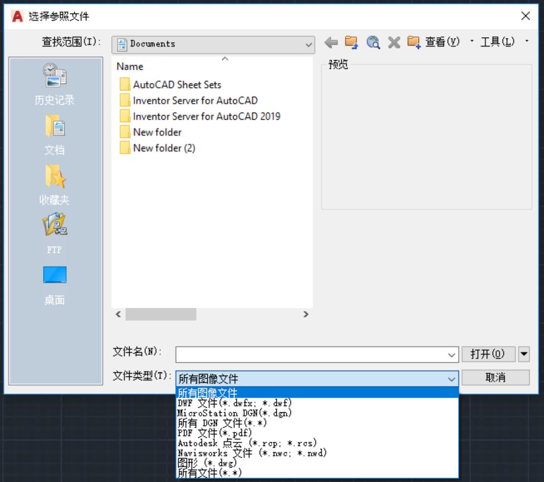The image size is (544, 482).
Task: Choose MicroStation DGN (*.dgn) type
Action: (x=317, y=413)
